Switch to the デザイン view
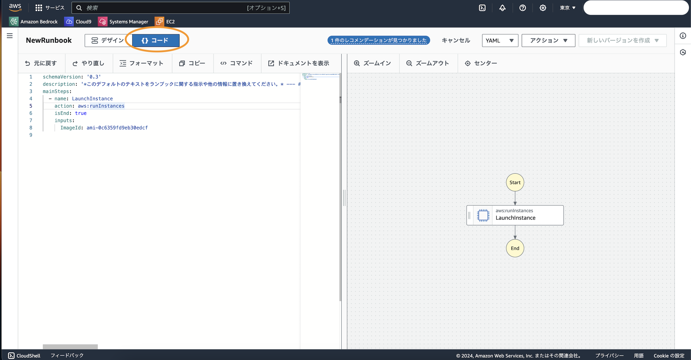The height and width of the screenshot is (360, 691). pyautogui.click(x=108, y=40)
